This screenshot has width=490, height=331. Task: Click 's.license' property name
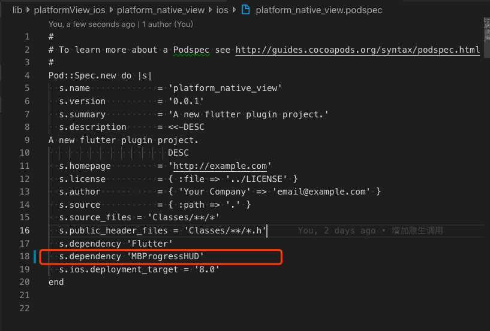tap(82, 179)
